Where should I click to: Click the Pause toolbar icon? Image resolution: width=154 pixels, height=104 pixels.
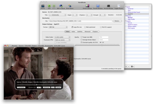[54, 6]
